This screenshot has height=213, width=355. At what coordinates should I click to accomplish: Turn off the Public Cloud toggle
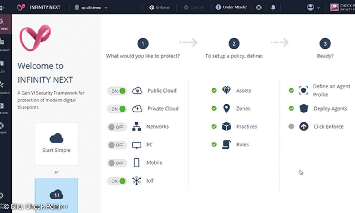(117, 91)
